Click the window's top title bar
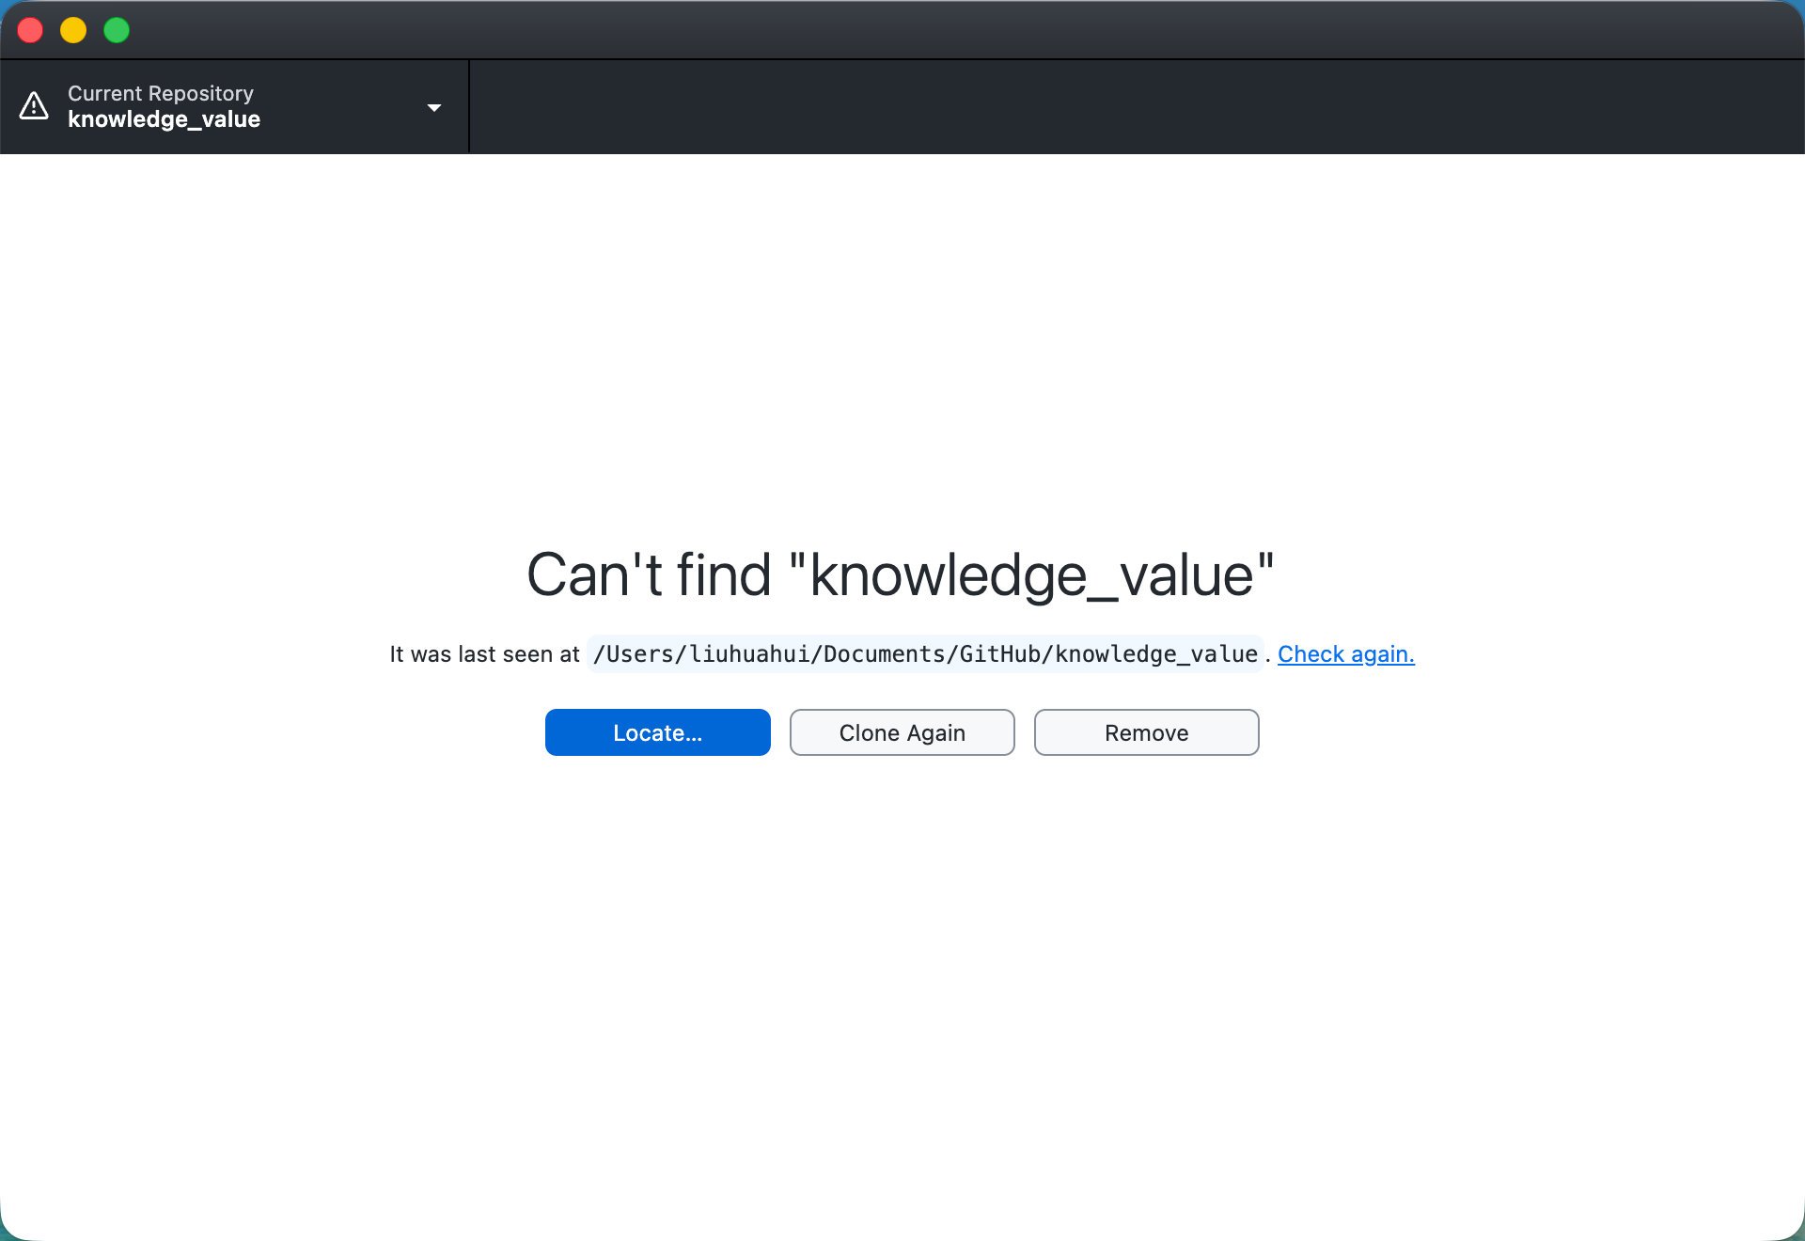The image size is (1805, 1241). [902, 30]
